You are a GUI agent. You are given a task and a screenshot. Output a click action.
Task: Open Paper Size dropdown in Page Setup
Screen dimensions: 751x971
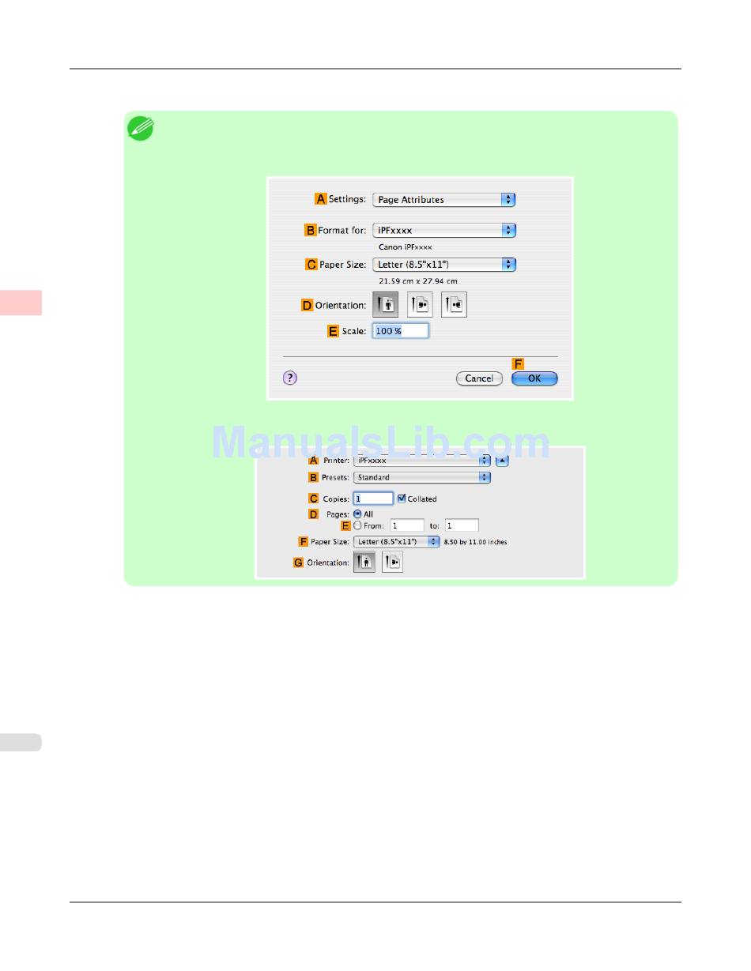[x=444, y=265]
